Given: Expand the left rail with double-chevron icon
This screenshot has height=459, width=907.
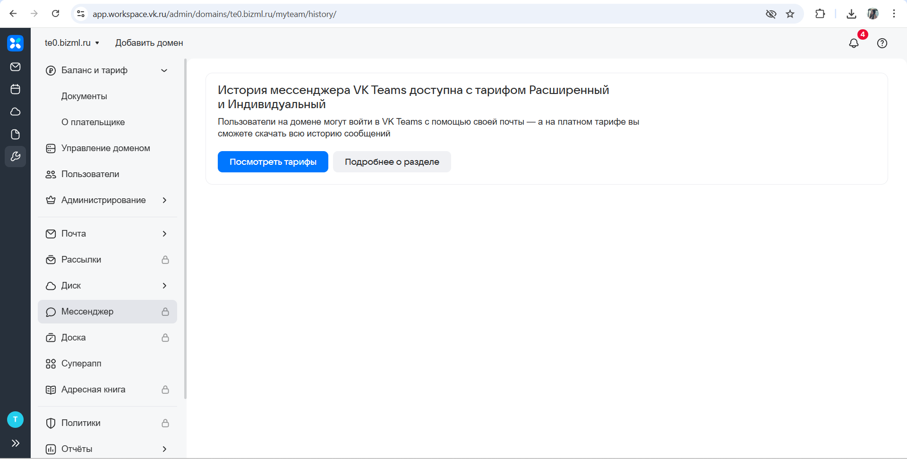Looking at the screenshot, I should [x=15, y=443].
